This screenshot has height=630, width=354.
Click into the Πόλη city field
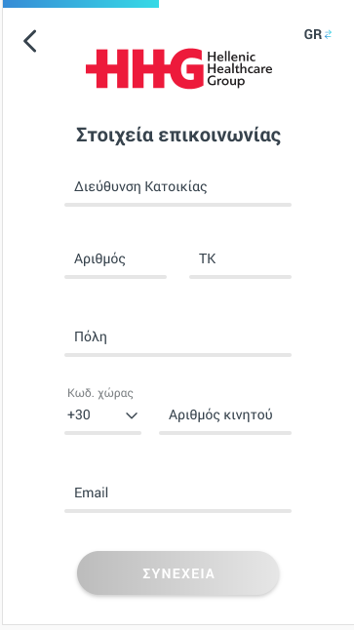click(x=177, y=341)
